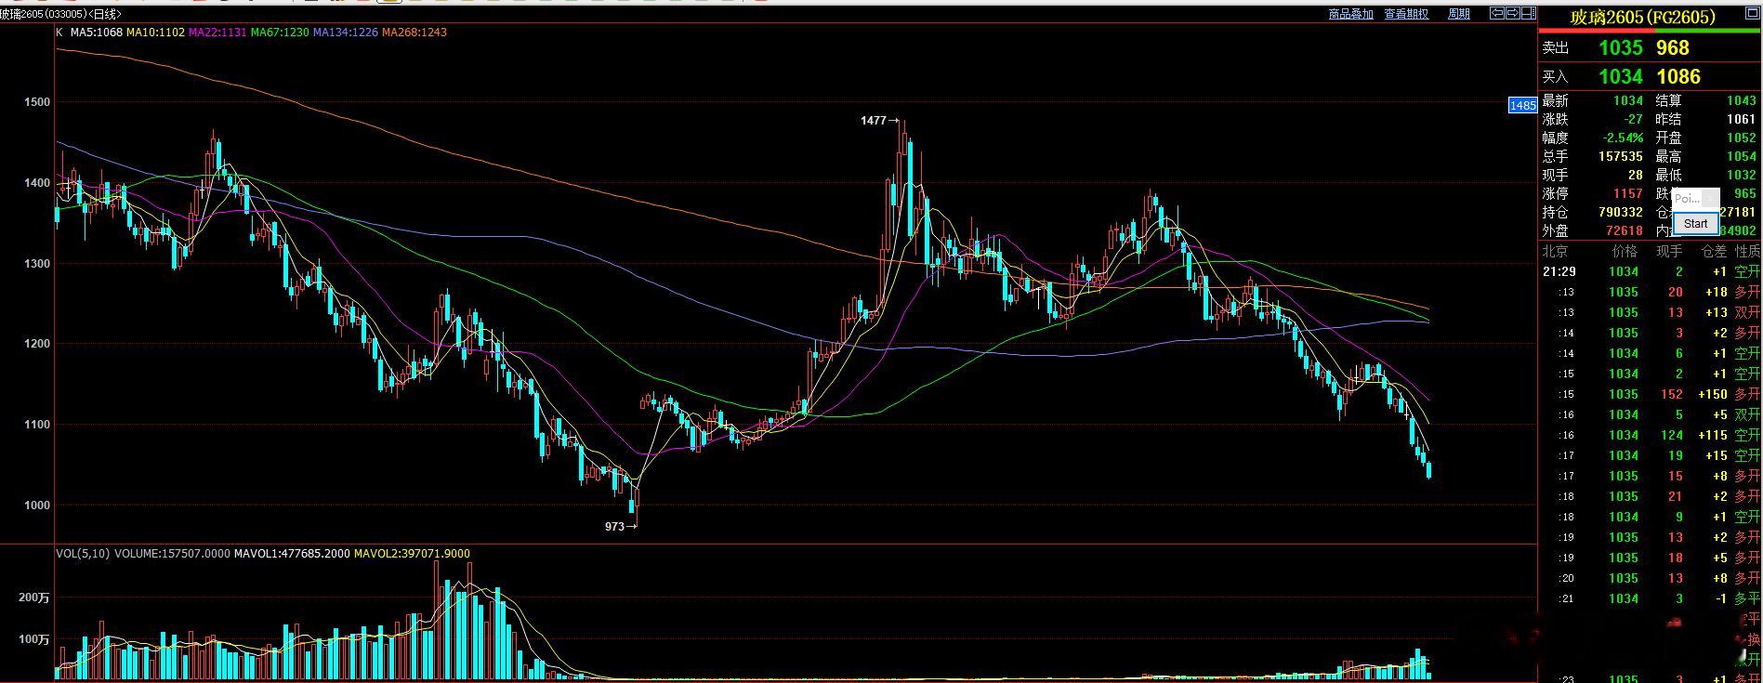Click the middle of three chart window icons
Image resolution: width=1763 pixels, height=683 pixels.
1512,13
